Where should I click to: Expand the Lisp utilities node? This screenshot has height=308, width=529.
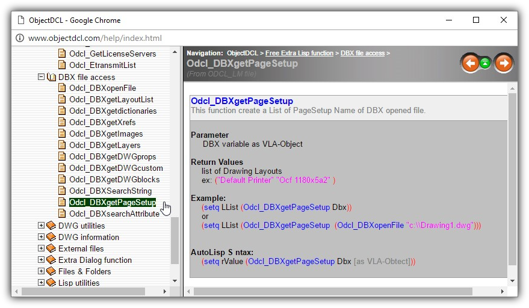pyautogui.click(x=41, y=282)
